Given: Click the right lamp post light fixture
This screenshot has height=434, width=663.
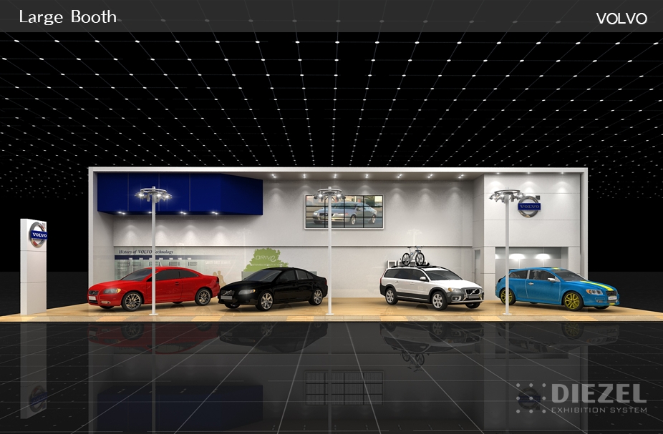Looking at the screenshot, I should [507, 195].
